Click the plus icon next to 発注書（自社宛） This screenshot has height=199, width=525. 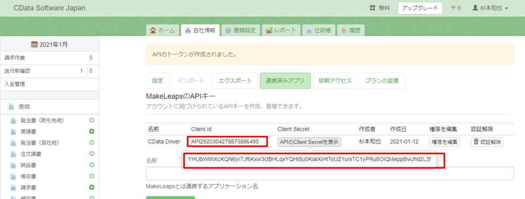point(92,142)
